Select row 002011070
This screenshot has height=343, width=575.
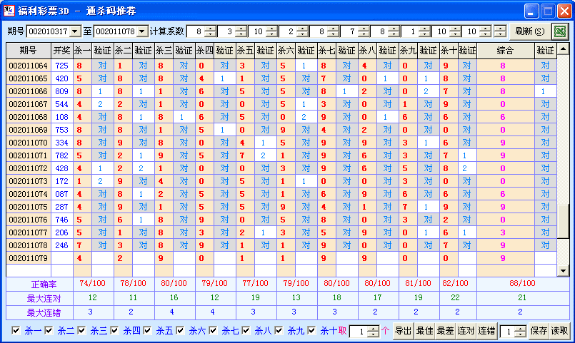[281, 143]
